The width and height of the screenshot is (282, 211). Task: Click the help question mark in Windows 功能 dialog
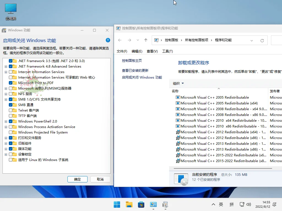(x=108, y=40)
